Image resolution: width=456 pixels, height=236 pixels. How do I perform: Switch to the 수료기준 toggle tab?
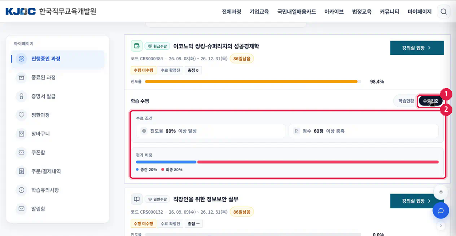431,101
